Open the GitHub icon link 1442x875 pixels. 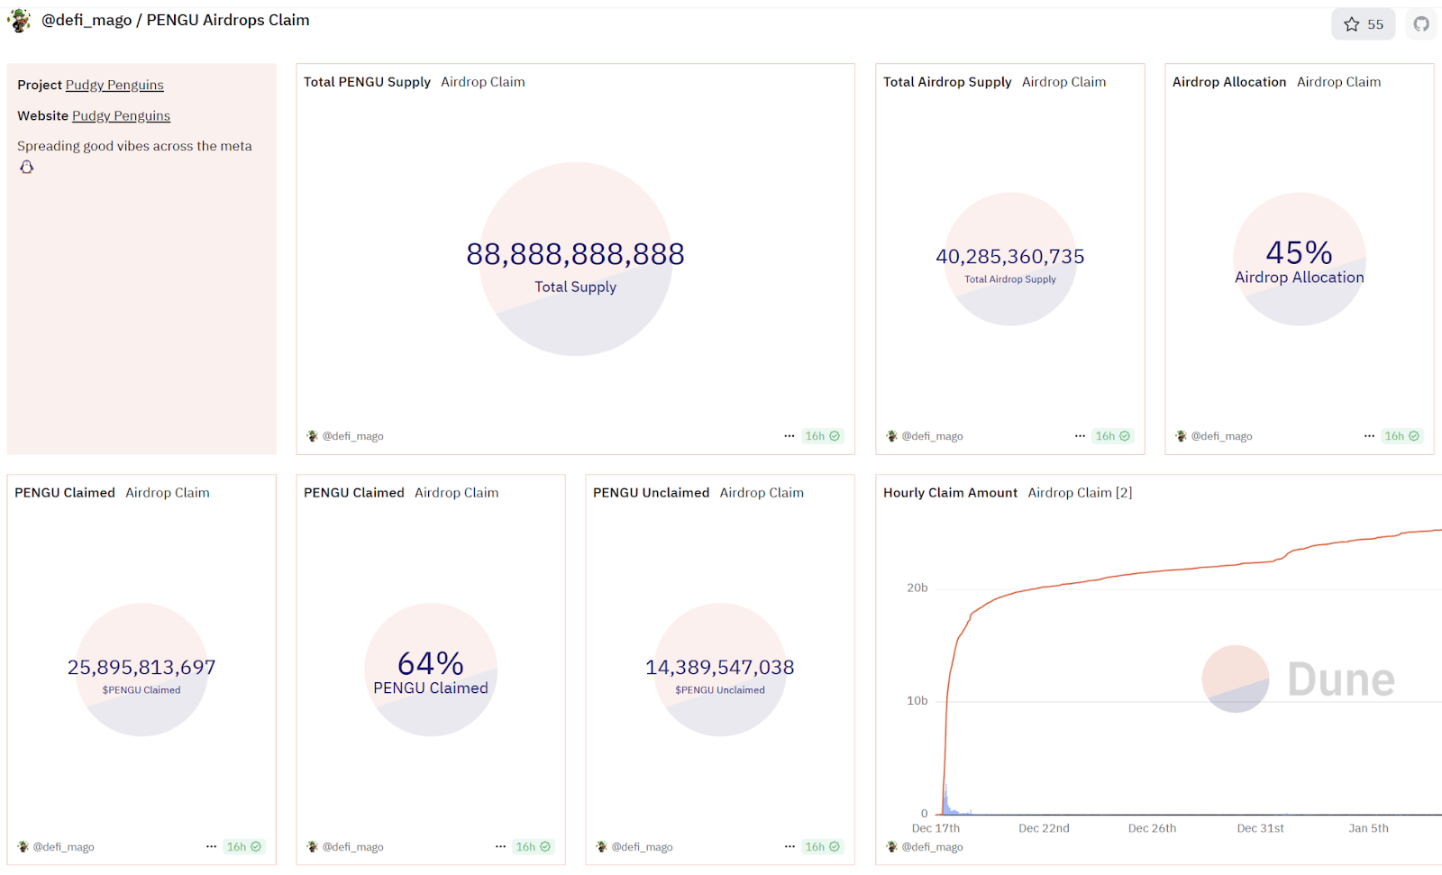(x=1421, y=24)
